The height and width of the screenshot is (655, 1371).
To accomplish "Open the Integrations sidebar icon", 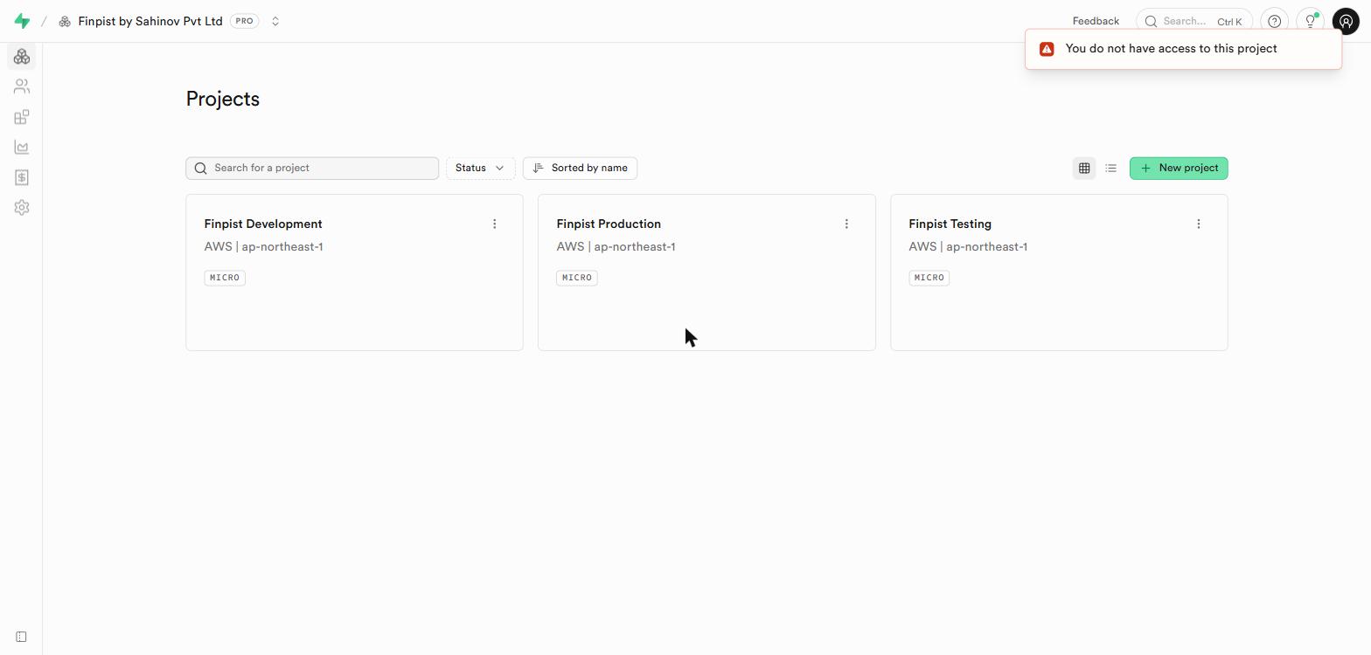I will pyautogui.click(x=22, y=117).
